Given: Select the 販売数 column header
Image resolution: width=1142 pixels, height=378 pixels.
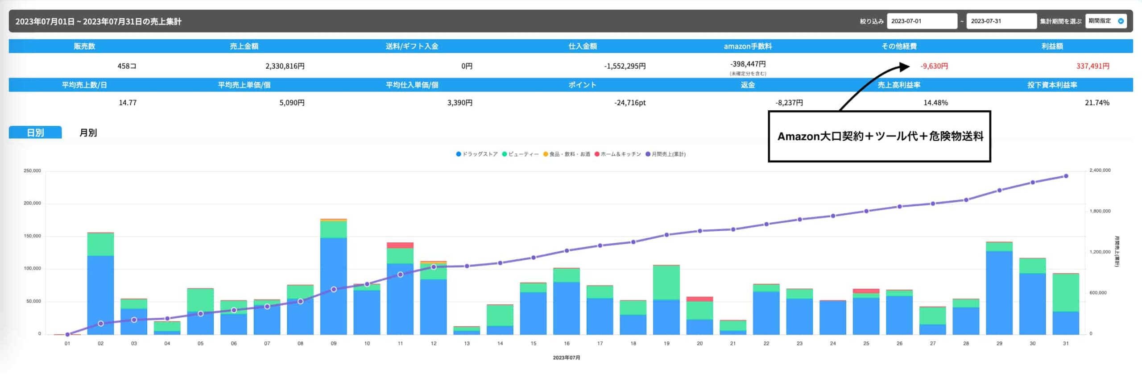Looking at the screenshot, I should (x=84, y=46).
